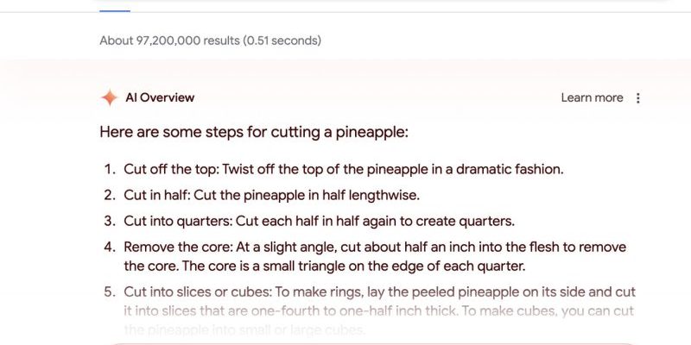Open the three-dot options menu
This screenshot has height=345, width=691.
[637, 97]
